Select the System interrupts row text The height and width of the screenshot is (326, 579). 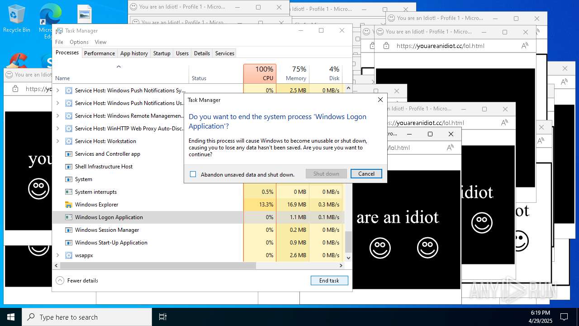[x=96, y=192]
